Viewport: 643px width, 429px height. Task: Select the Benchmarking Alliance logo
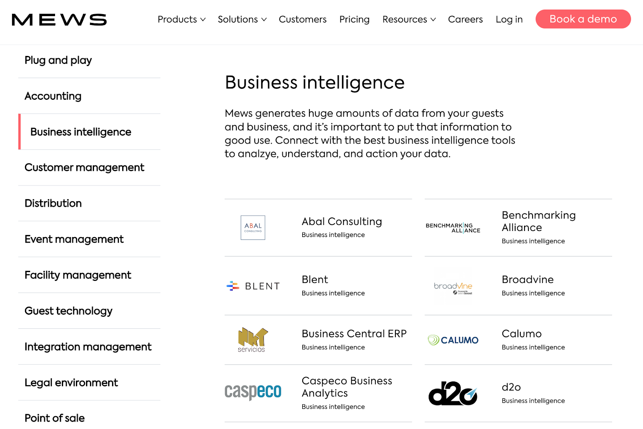(453, 228)
